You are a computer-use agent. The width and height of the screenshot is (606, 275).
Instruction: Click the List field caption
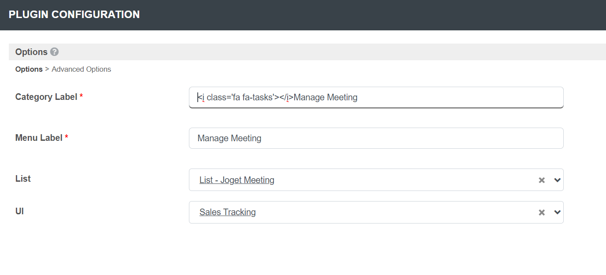click(23, 179)
